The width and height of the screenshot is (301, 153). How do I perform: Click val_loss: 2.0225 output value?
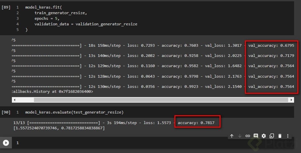pyautogui.click(x=223, y=56)
